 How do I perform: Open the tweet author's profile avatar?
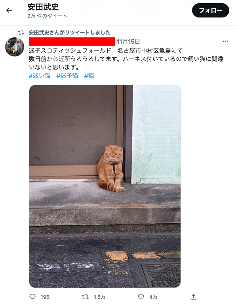point(15,47)
